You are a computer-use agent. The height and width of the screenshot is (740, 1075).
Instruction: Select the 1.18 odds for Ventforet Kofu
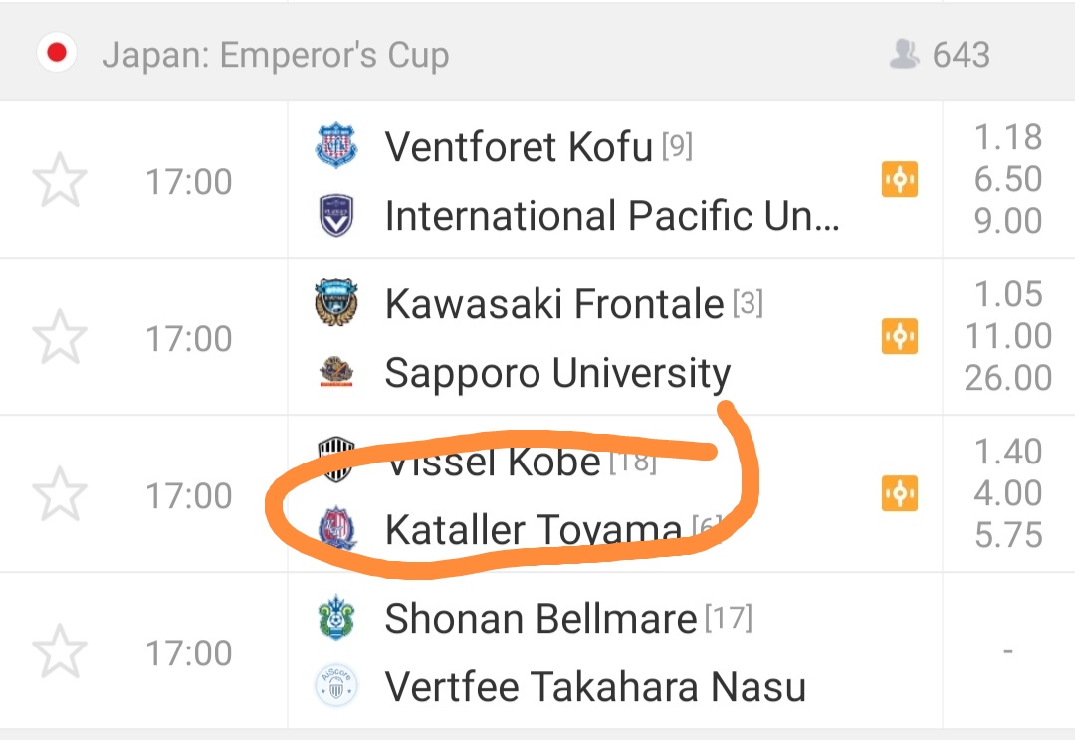(x=1007, y=137)
